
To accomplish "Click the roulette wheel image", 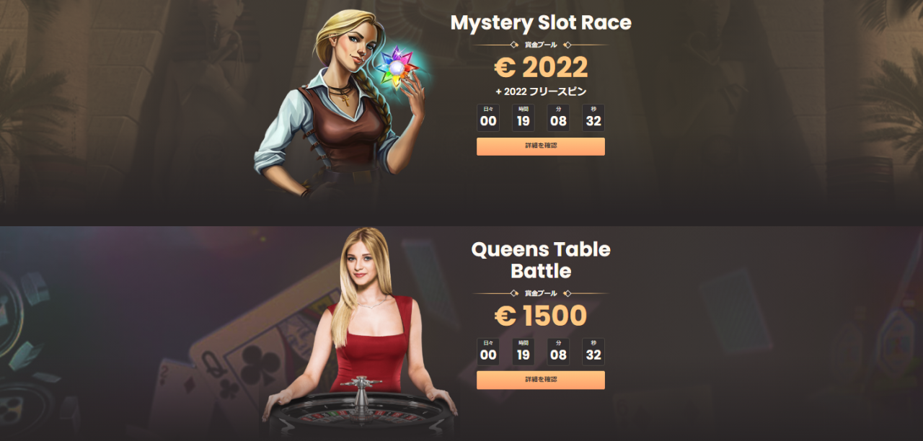I will coord(361,411).
